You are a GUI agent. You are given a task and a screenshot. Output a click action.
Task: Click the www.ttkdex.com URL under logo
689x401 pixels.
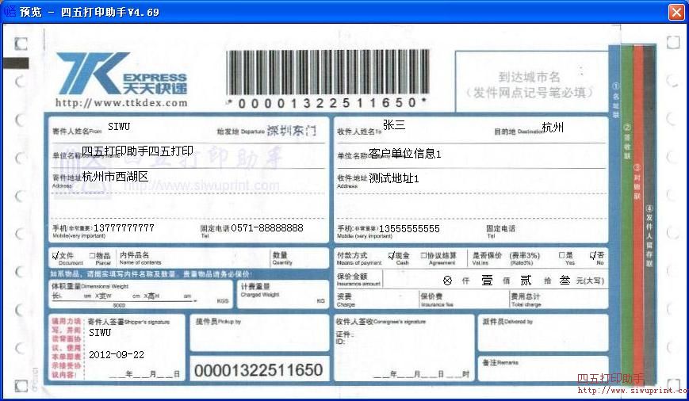tap(121, 103)
